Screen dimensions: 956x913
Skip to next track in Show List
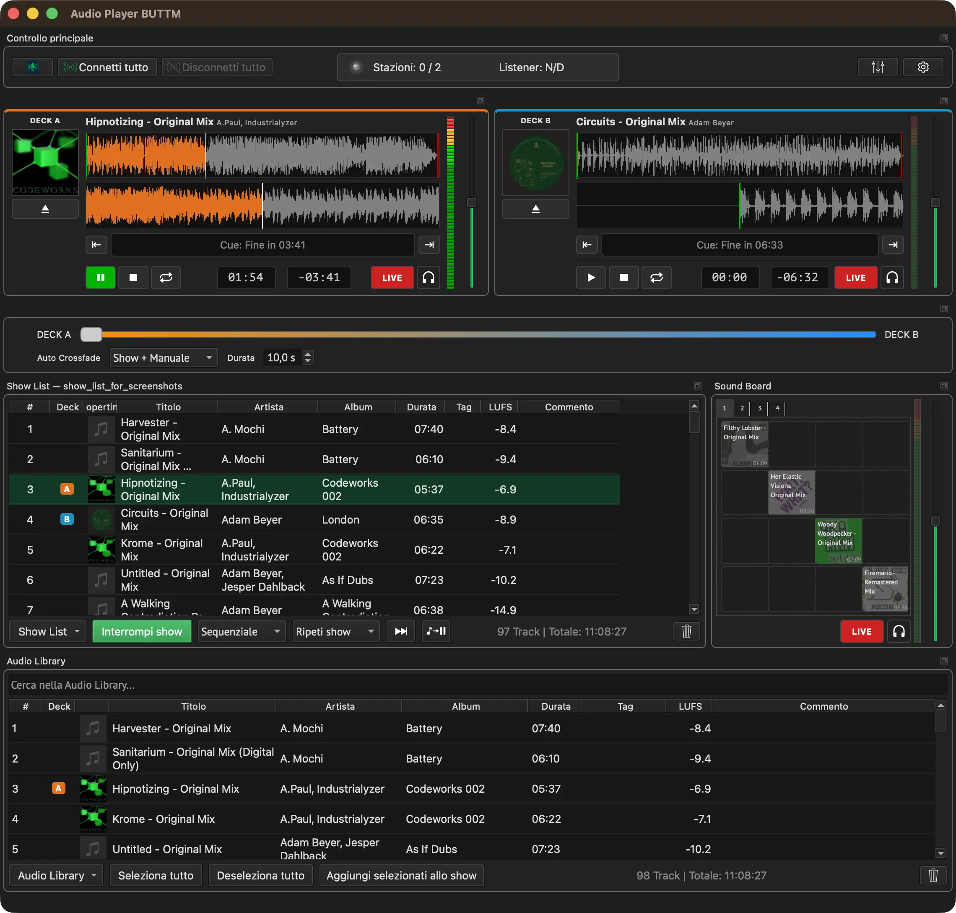(x=400, y=632)
